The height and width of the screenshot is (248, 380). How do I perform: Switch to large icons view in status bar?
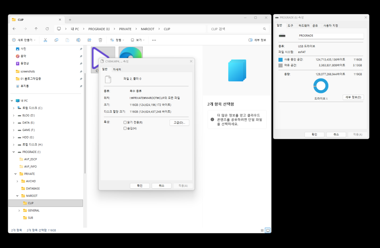point(268,230)
